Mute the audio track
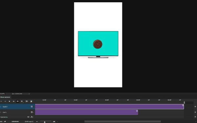 tap(28, 117)
